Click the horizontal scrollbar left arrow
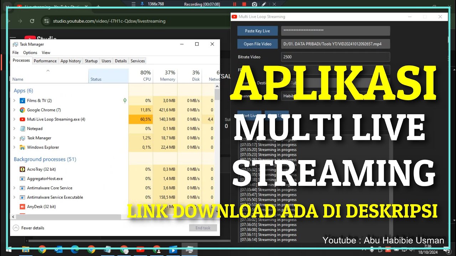The image size is (456, 256). (x=14, y=217)
